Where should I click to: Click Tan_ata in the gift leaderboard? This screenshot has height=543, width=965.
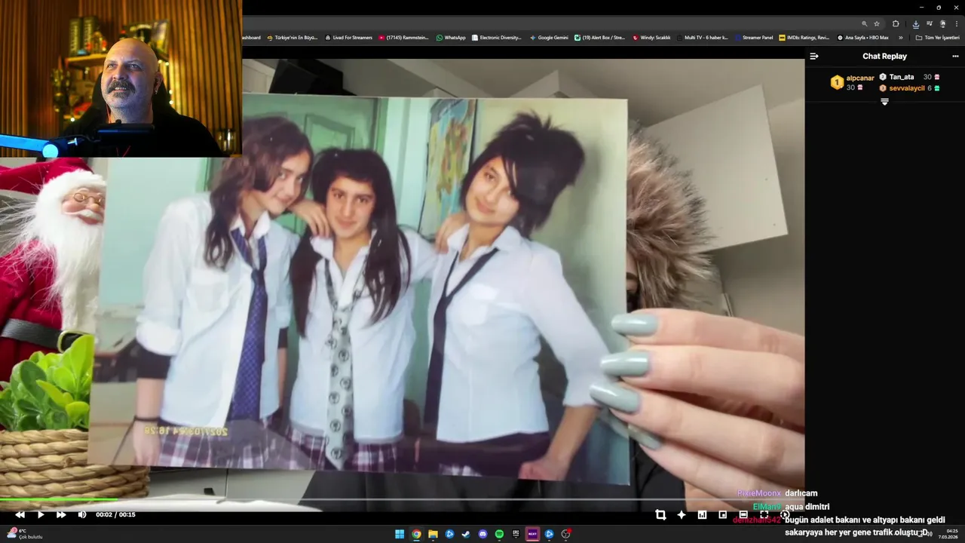pyautogui.click(x=902, y=77)
